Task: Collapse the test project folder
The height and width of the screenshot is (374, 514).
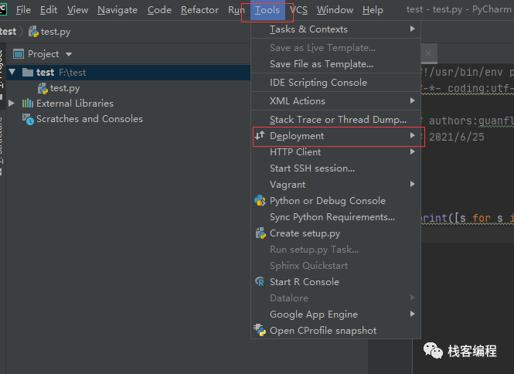Action: pyautogui.click(x=12, y=72)
